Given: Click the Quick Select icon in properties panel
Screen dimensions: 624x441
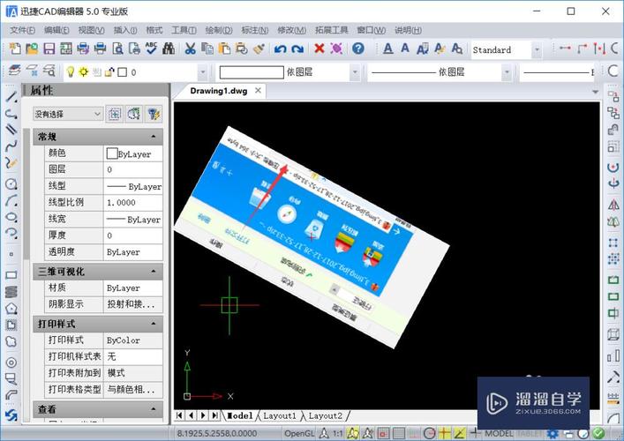Looking at the screenshot, I should 154,114.
